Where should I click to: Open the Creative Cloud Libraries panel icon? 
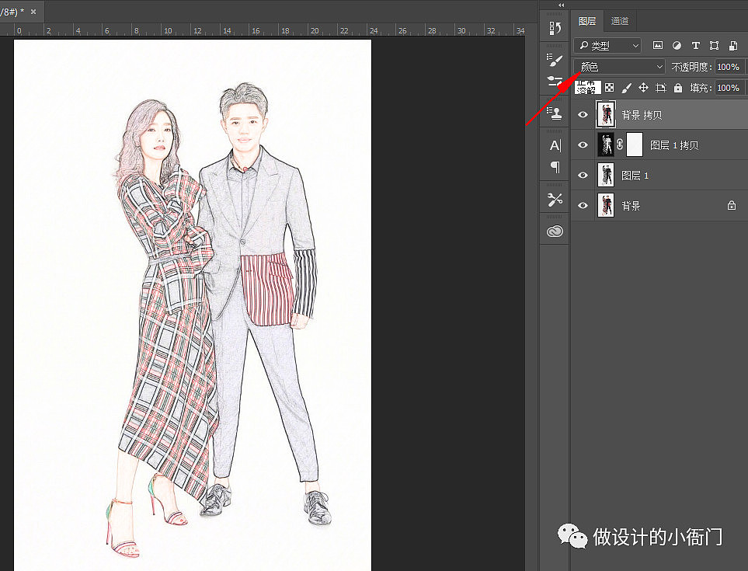[555, 231]
